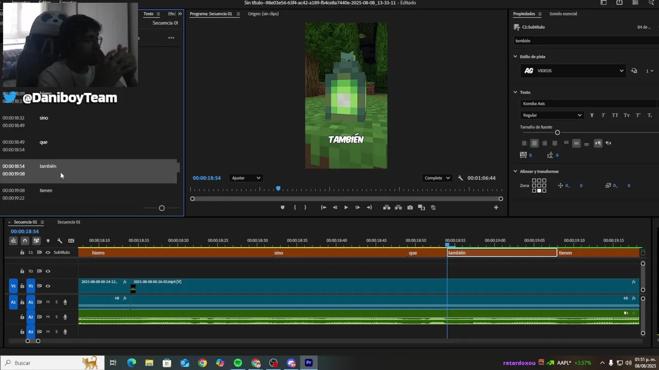Expand the text panel overflow chevrons

(180, 14)
